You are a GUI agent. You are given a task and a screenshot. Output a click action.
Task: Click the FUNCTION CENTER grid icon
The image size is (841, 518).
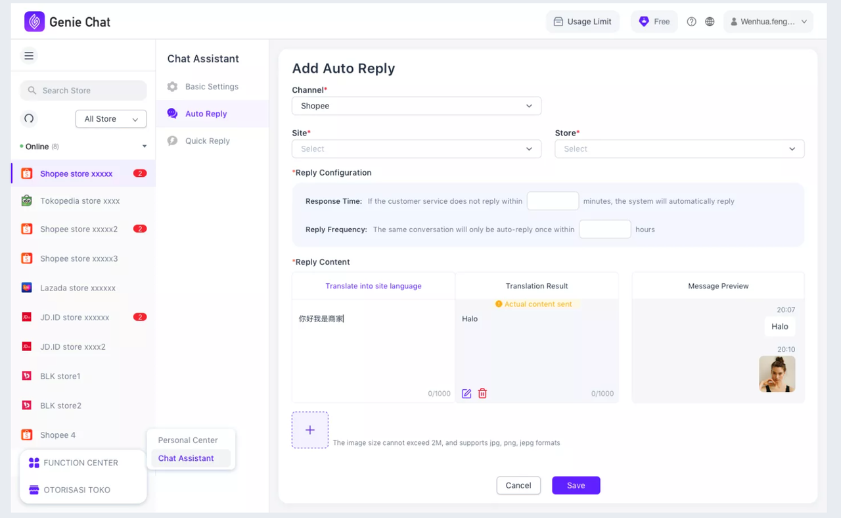(x=34, y=463)
